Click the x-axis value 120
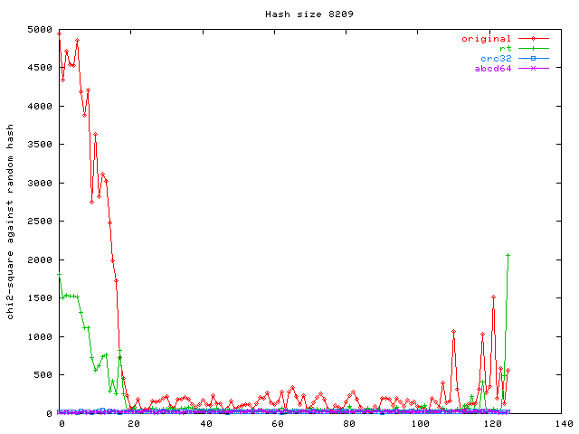This screenshot has height=434, width=579. click(492, 424)
